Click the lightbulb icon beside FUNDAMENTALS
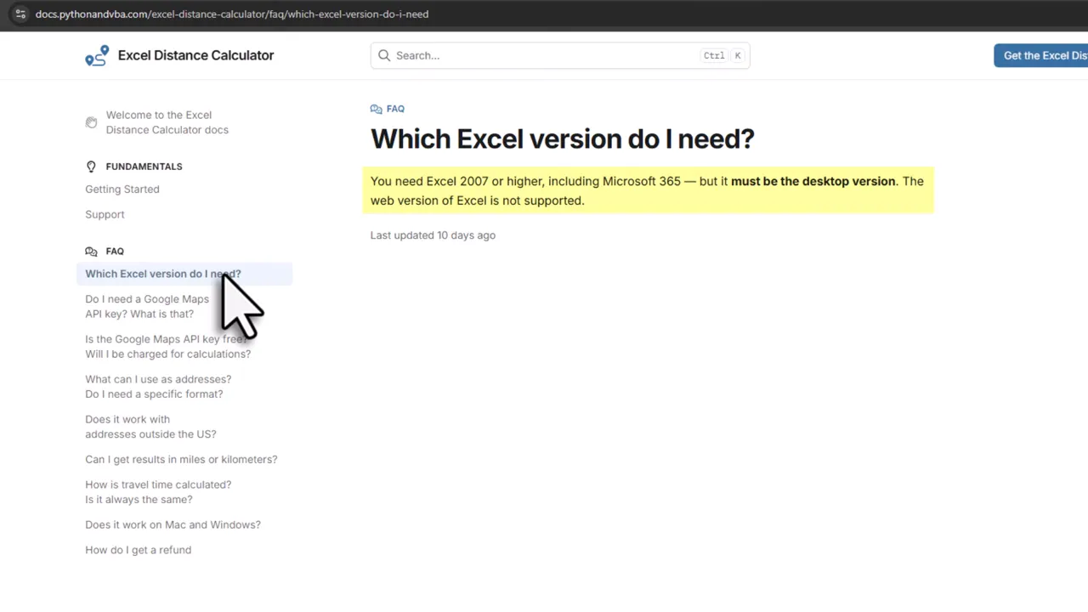The image size is (1088, 612). click(x=91, y=166)
